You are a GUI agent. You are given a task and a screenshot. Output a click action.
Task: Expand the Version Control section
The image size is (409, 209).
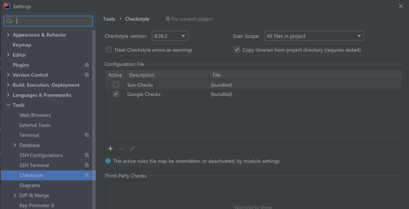click(8, 75)
